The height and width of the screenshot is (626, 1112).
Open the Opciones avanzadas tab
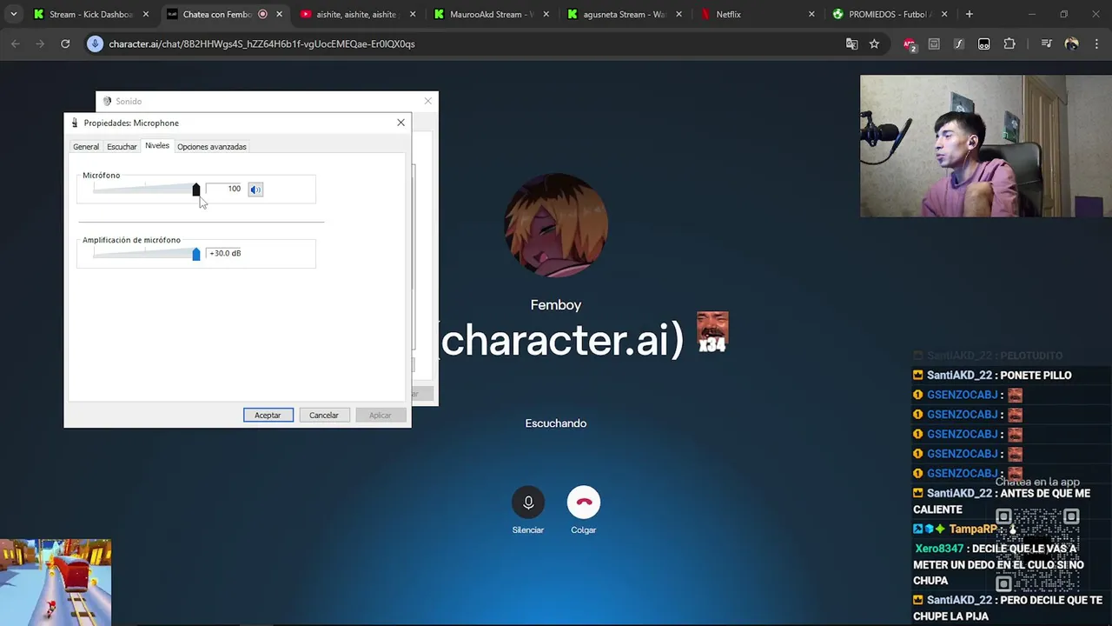coord(212,147)
